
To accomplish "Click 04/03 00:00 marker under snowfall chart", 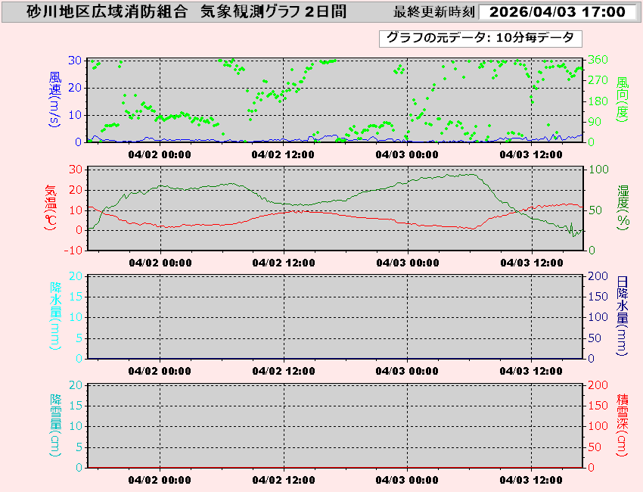I will (407, 480).
